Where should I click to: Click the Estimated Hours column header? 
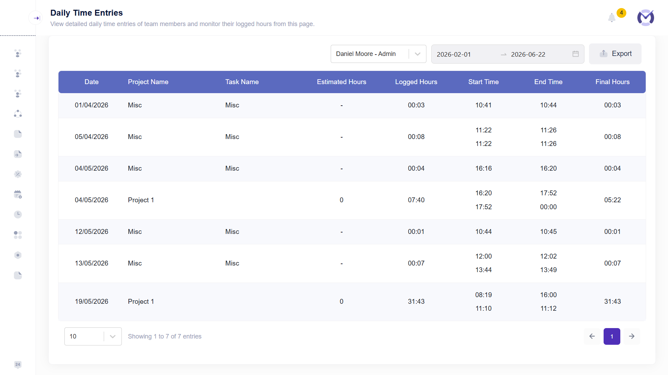click(x=341, y=82)
